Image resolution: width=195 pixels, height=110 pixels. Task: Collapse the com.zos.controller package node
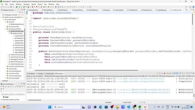pos(5,29)
